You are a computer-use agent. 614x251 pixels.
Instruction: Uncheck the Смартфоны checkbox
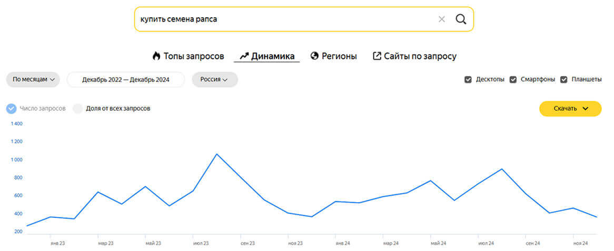[513, 80]
